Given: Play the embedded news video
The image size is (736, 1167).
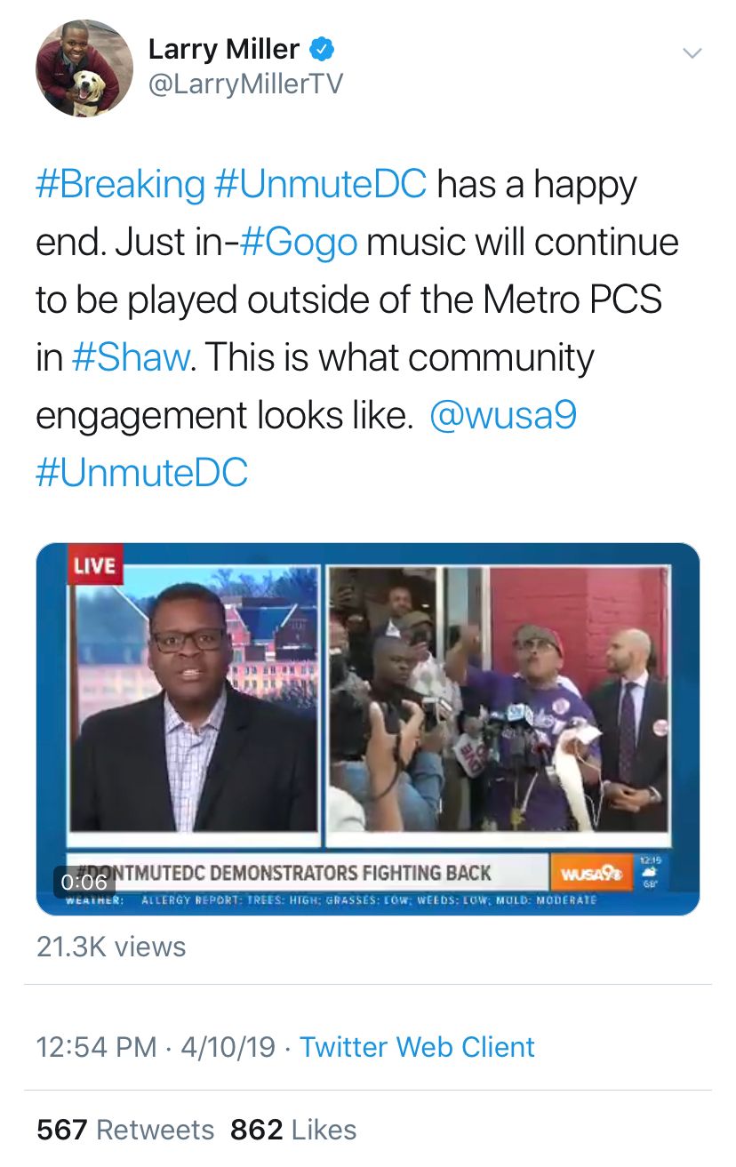Looking at the screenshot, I should click(x=368, y=729).
